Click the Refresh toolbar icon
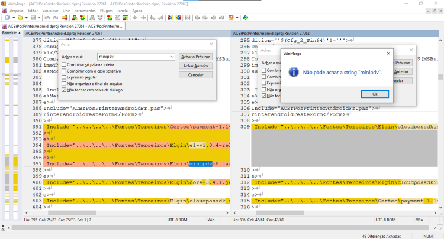Viewport: 444px width, 239px height. (246, 18)
